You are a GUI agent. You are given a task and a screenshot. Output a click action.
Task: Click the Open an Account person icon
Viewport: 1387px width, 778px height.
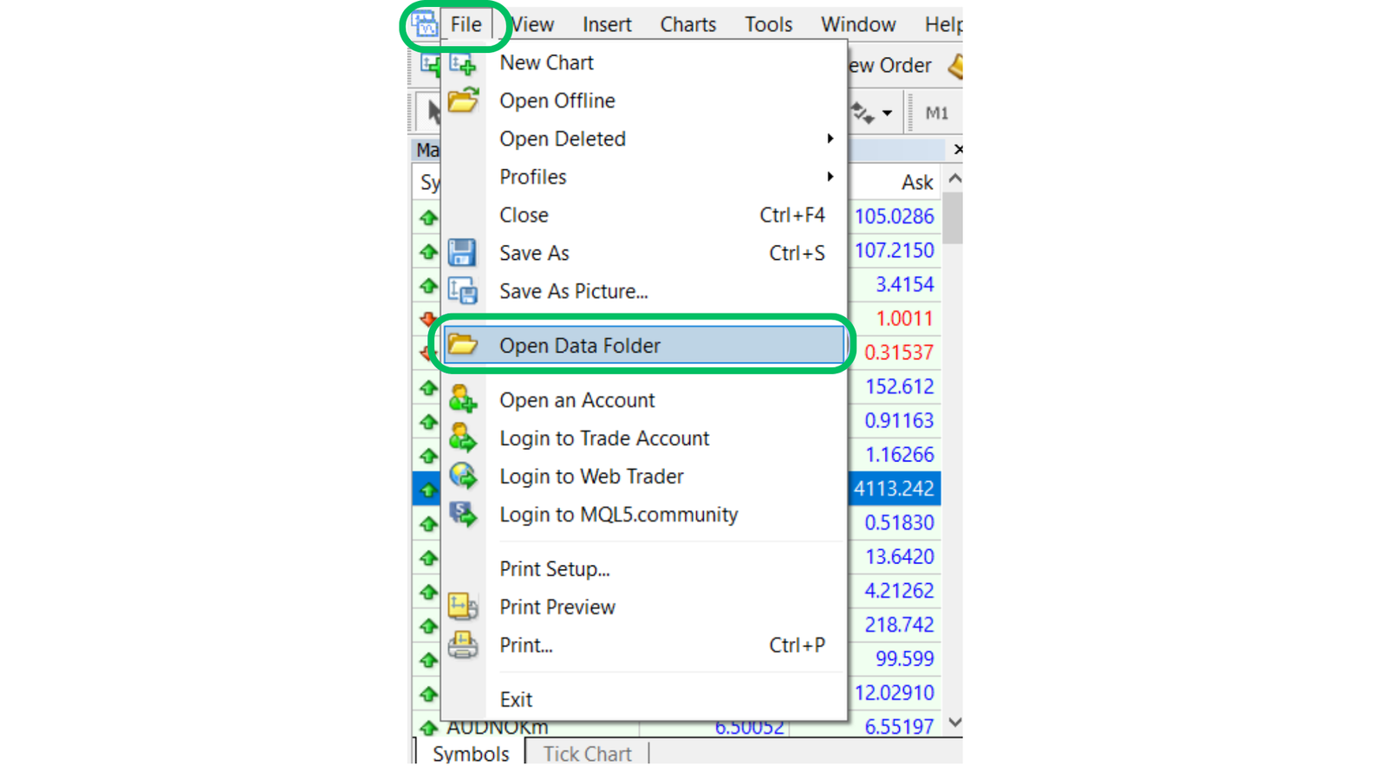[x=462, y=399]
